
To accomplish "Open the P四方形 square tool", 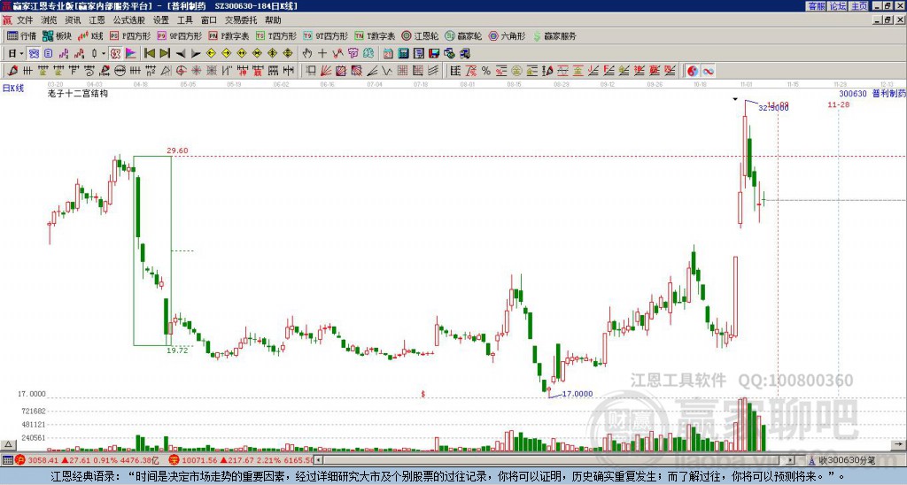I will (130, 35).
